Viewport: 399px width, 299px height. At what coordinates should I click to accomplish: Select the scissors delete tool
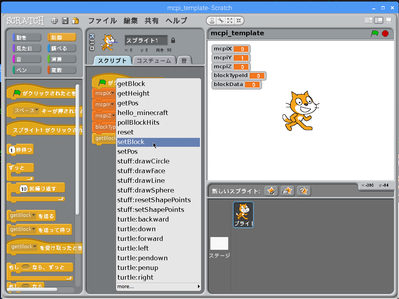coord(221,21)
